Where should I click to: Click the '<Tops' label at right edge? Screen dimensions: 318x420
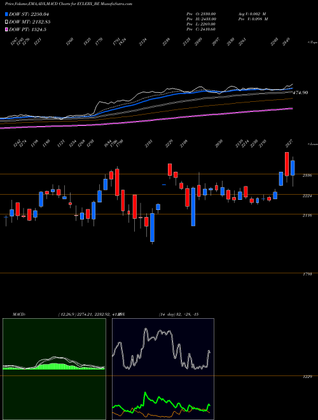312,43
